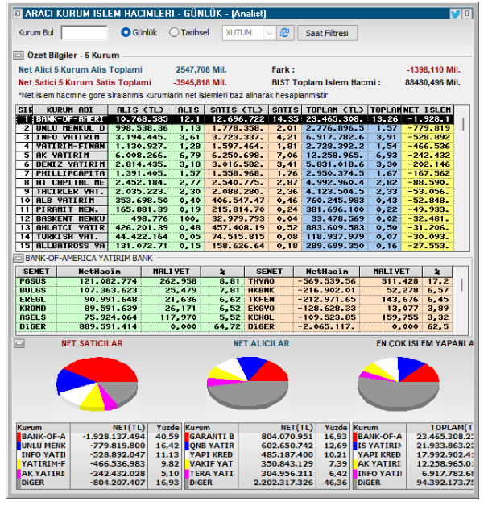
Task: Click blue swatch beside IS YATIRIM
Action: pos(355,446)
